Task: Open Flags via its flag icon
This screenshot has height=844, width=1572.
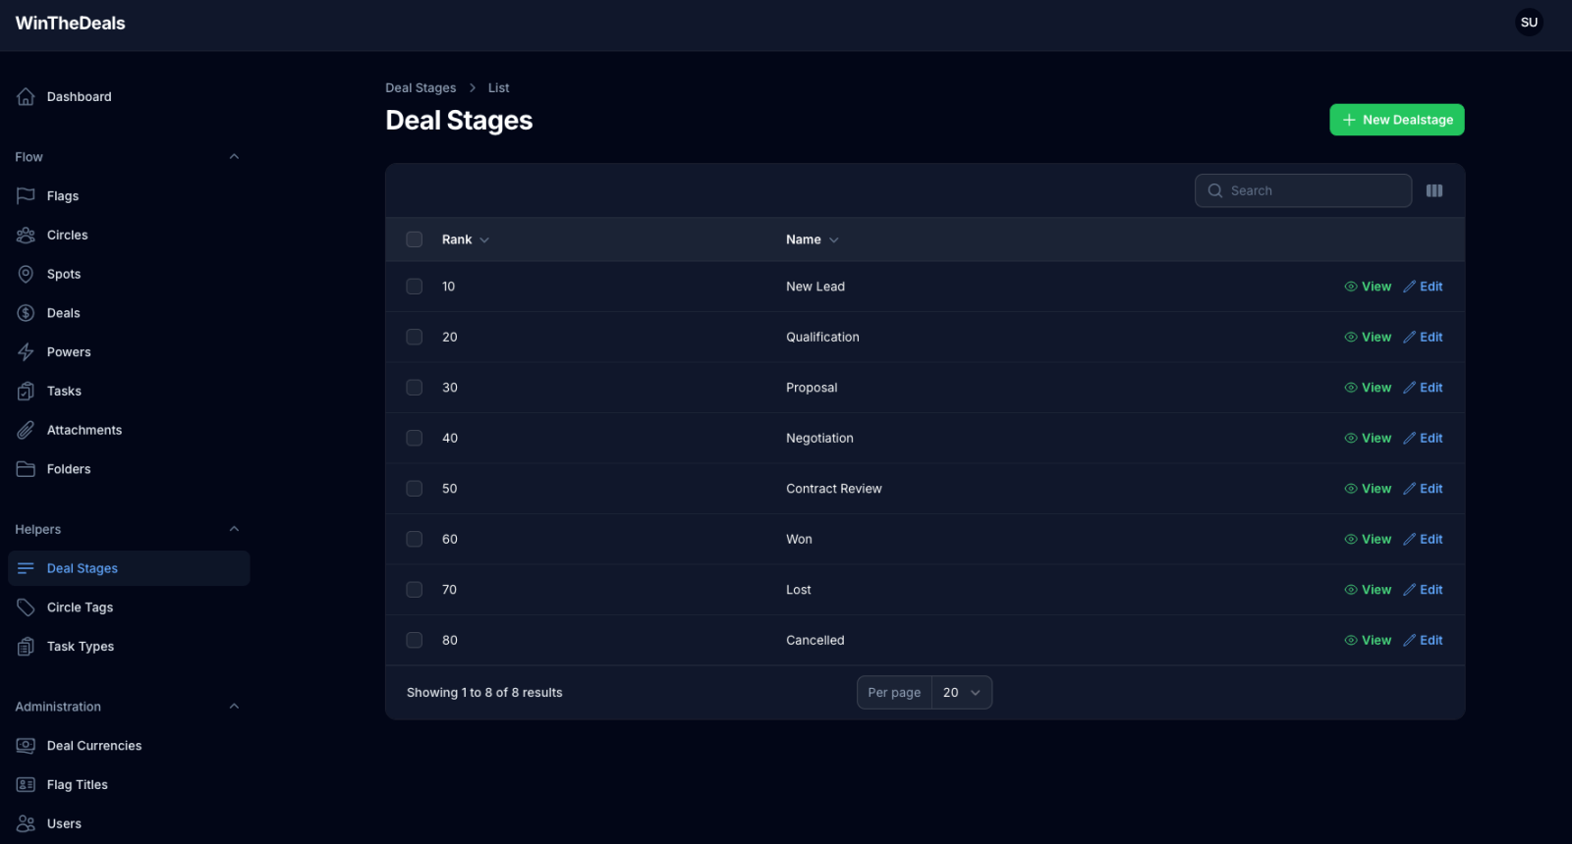Action: 26,196
